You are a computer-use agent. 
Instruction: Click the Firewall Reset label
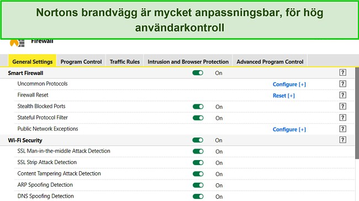pos(33,95)
